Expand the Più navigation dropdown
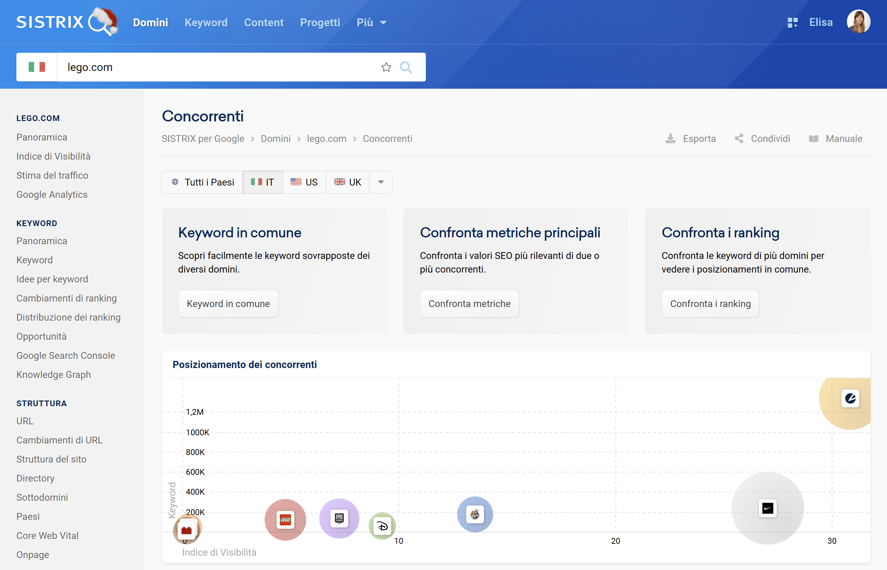This screenshot has height=570, width=887. click(x=371, y=23)
